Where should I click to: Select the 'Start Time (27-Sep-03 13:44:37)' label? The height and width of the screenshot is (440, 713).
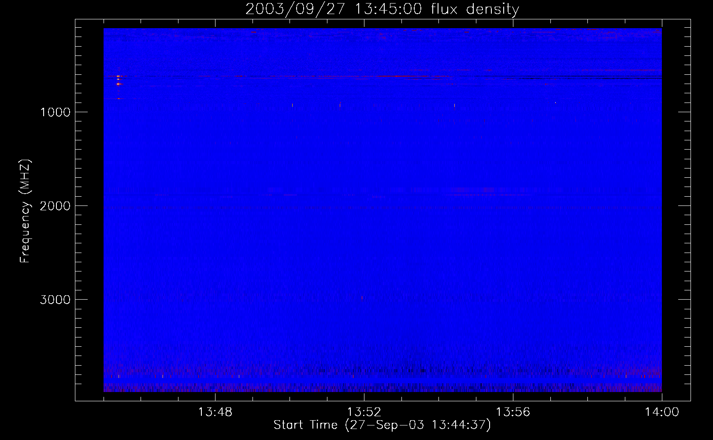[x=382, y=425]
